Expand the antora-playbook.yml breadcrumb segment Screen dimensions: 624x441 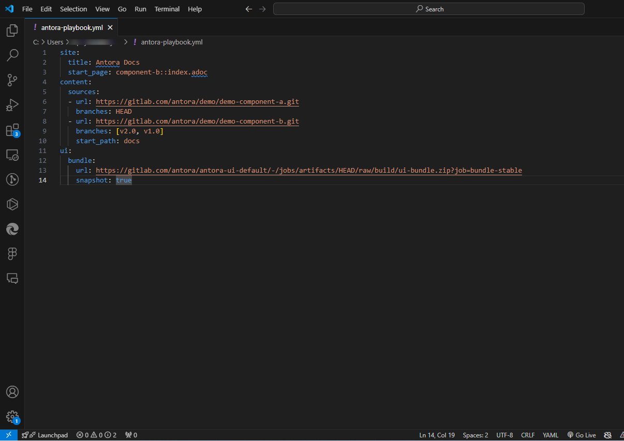coord(172,42)
